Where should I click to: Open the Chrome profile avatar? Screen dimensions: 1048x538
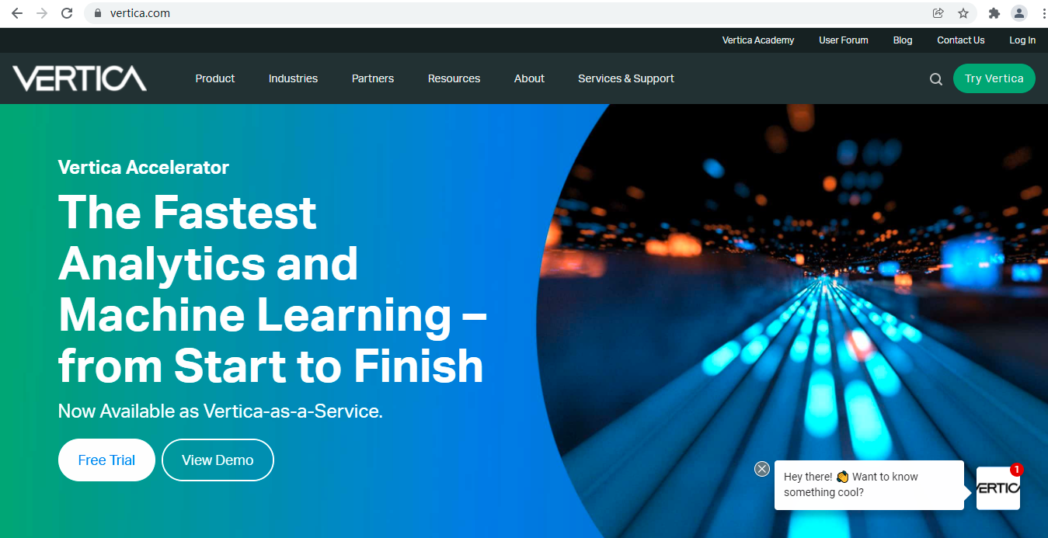[1019, 13]
